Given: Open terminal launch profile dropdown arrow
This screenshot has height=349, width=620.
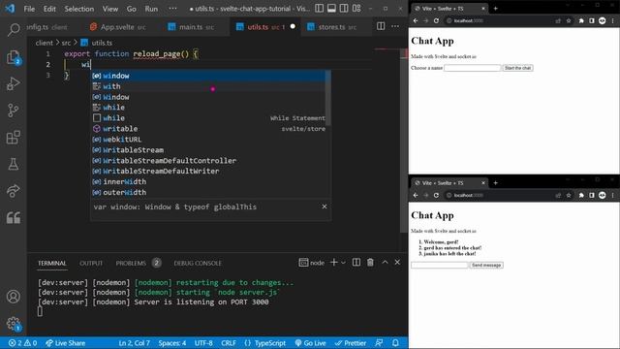Looking at the screenshot, I should (x=343, y=263).
